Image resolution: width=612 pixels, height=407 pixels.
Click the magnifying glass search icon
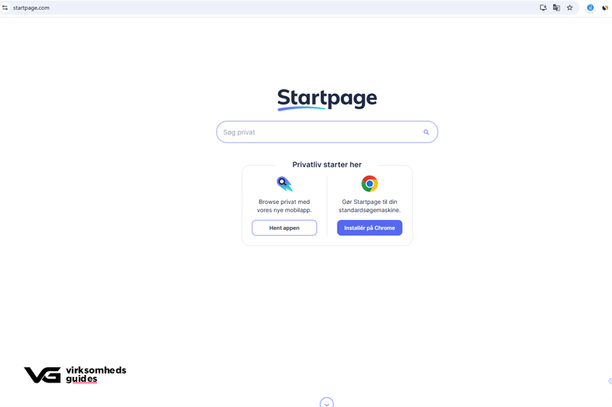[426, 132]
